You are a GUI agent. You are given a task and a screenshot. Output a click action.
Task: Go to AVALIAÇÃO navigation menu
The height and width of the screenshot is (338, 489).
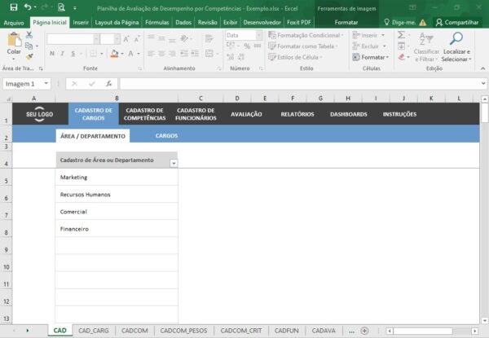(x=246, y=114)
